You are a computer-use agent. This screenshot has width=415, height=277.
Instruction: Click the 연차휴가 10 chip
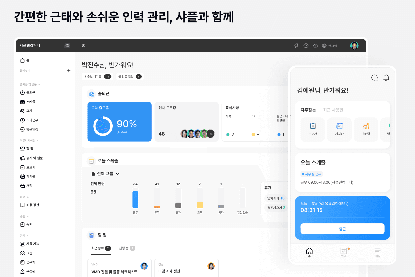(x=276, y=198)
